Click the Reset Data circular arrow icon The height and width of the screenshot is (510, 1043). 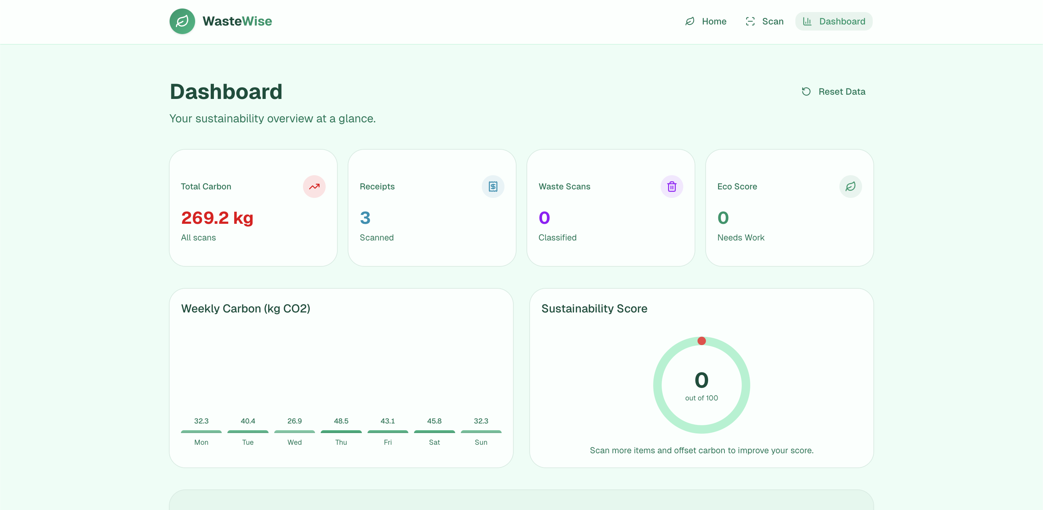(x=806, y=92)
